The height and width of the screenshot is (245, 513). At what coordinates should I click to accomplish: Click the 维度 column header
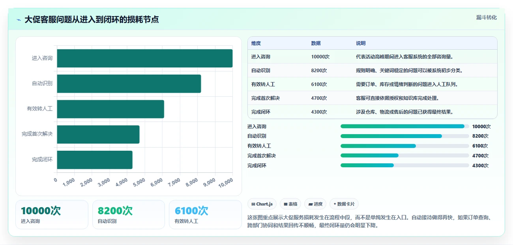coord(256,43)
